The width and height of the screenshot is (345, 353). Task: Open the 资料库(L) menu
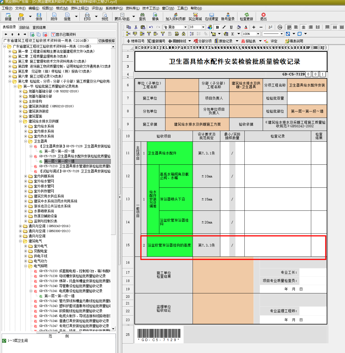[x=132, y=8]
